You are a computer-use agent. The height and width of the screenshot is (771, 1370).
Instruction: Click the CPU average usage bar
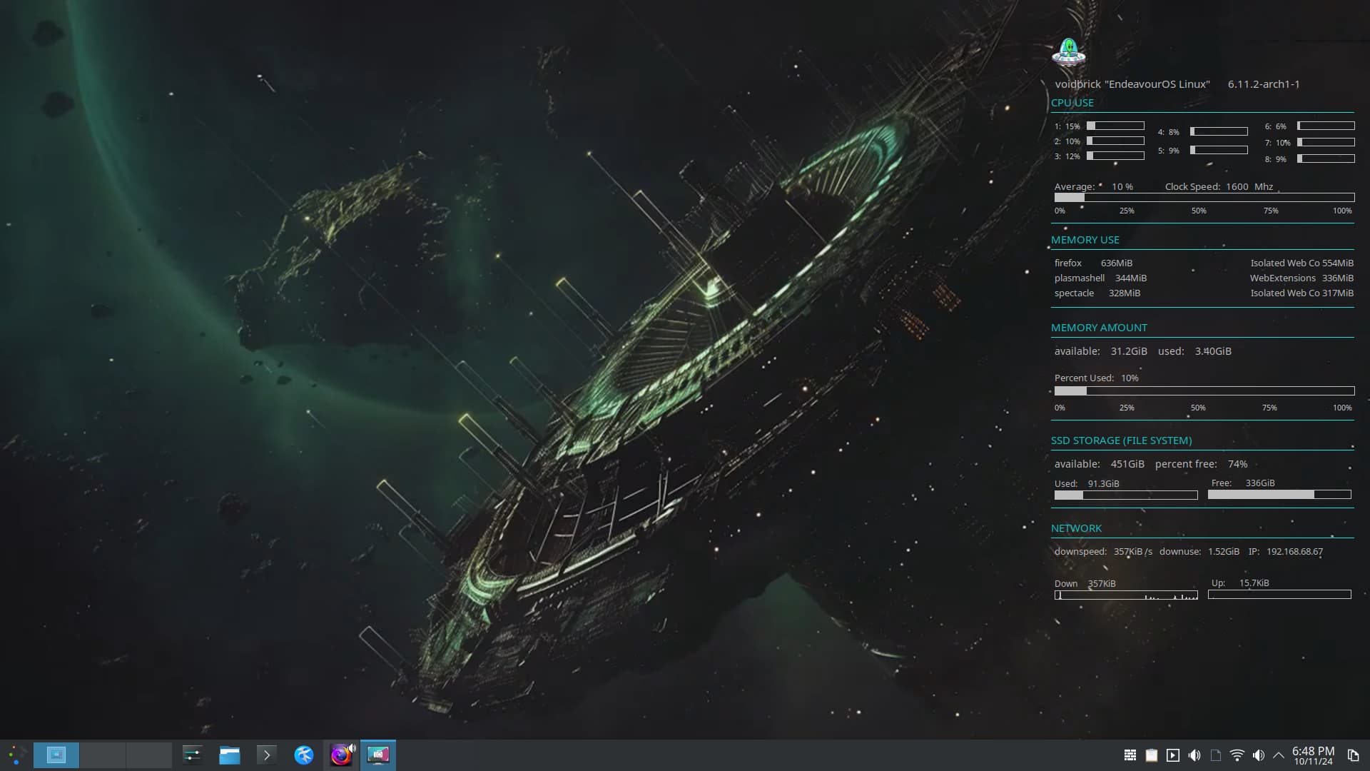click(x=1204, y=198)
